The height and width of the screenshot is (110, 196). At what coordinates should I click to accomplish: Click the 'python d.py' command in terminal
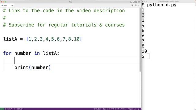click(162, 5)
